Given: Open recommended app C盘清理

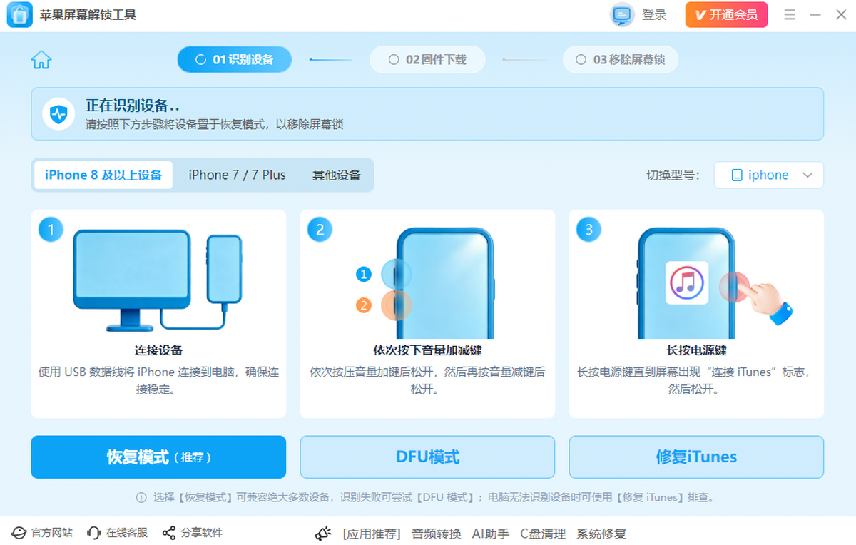Looking at the screenshot, I should (x=543, y=534).
